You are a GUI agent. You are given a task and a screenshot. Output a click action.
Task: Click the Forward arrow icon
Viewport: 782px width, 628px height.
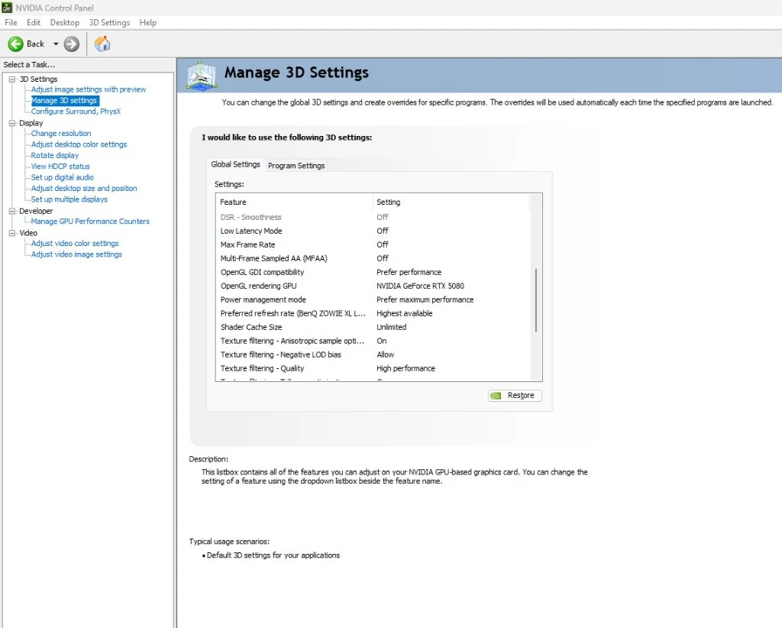71,44
